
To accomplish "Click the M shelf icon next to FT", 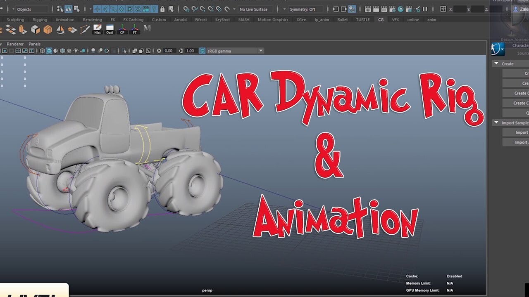I will coord(147,28).
